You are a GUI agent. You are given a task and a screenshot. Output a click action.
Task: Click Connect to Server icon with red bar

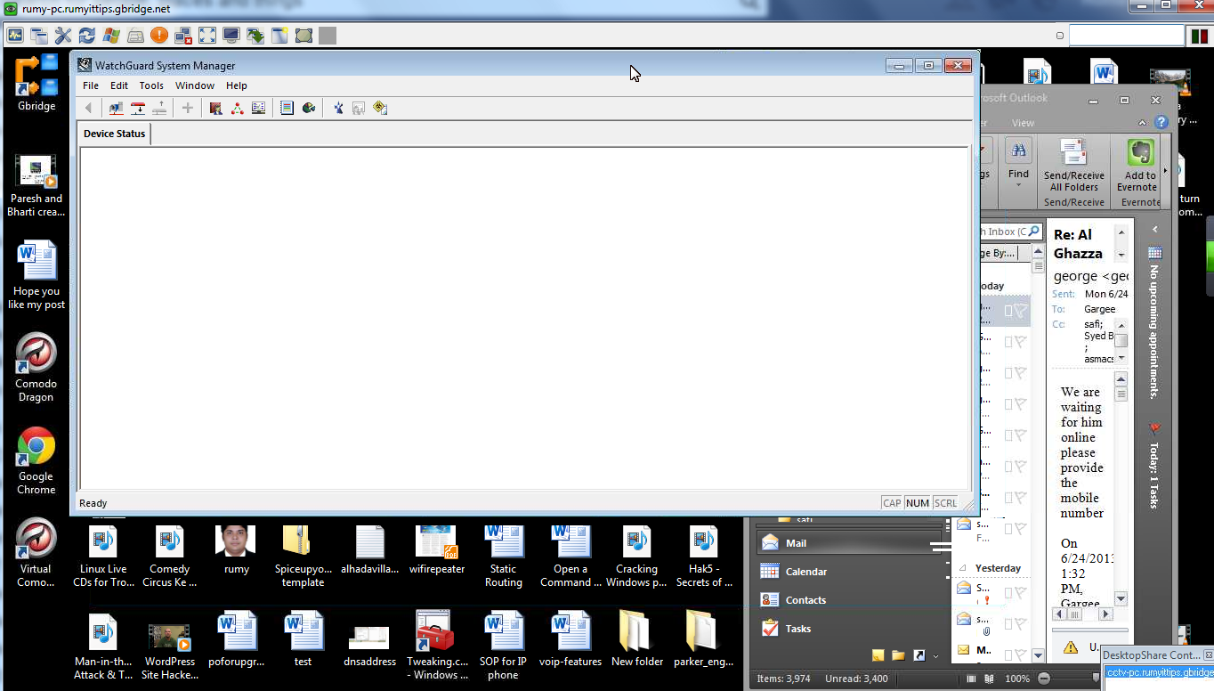point(138,108)
